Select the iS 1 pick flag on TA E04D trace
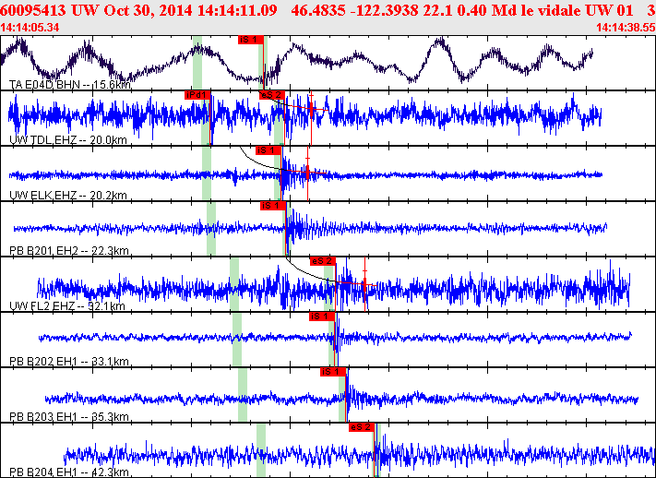 click(x=251, y=40)
